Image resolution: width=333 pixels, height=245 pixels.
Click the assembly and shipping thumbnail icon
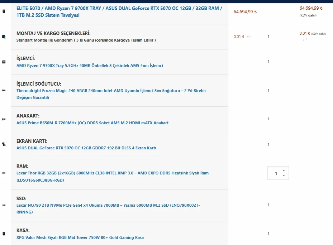(4, 37)
